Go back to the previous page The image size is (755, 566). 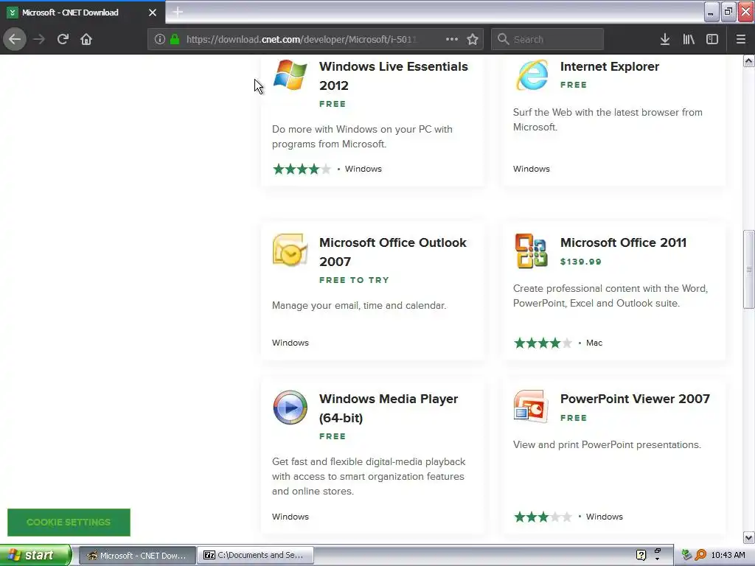pos(15,39)
